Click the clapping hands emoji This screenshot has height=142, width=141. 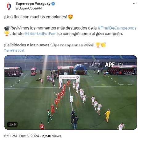[x=103, y=45]
